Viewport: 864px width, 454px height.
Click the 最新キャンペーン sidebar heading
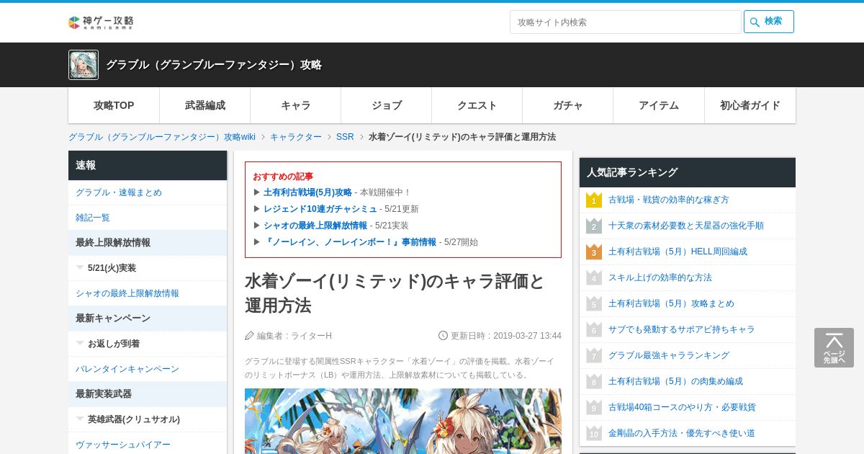pyautogui.click(x=148, y=319)
